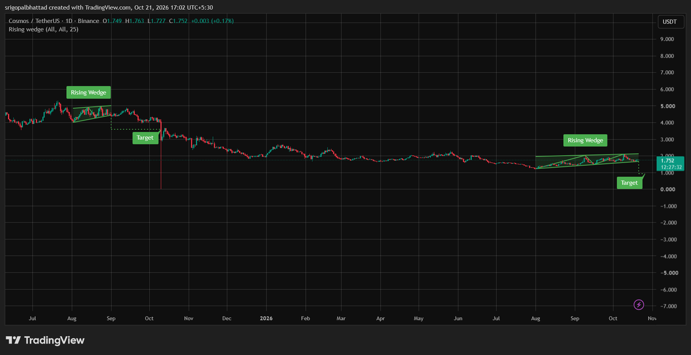Click the 8.000 price axis label
This screenshot has width=691, height=355.
667,56
